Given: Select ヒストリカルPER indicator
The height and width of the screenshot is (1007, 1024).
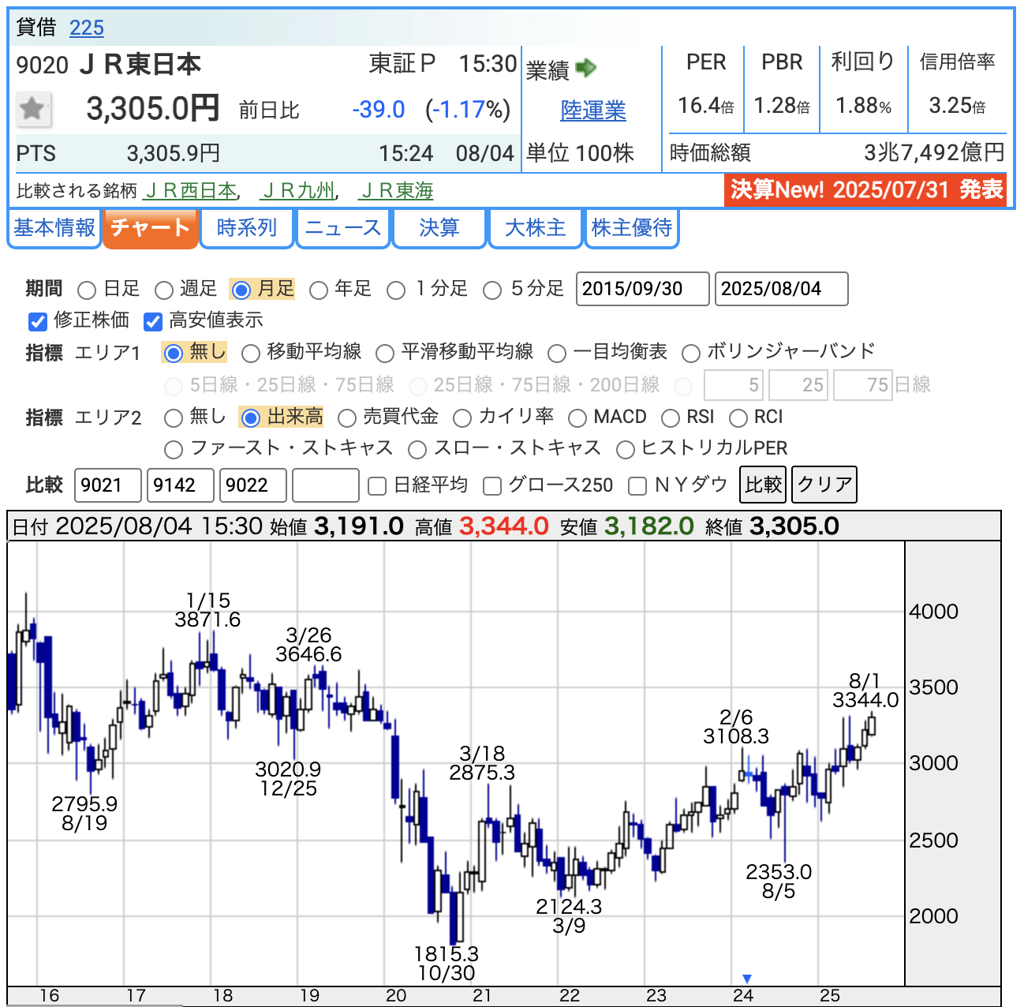Looking at the screenshot, I should (x=626, y=450).
